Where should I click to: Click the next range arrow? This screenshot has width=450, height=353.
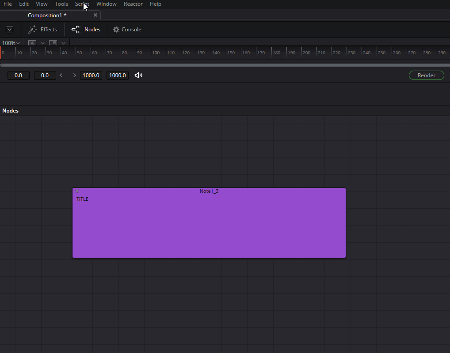75,75
